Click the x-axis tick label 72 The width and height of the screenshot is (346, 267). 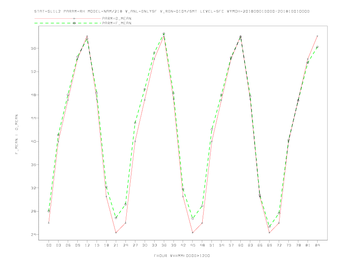click(279, 245)
